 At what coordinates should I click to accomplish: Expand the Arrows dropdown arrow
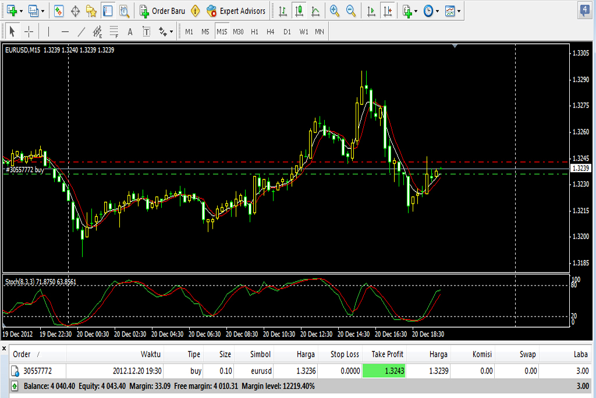tap(172, 32)
